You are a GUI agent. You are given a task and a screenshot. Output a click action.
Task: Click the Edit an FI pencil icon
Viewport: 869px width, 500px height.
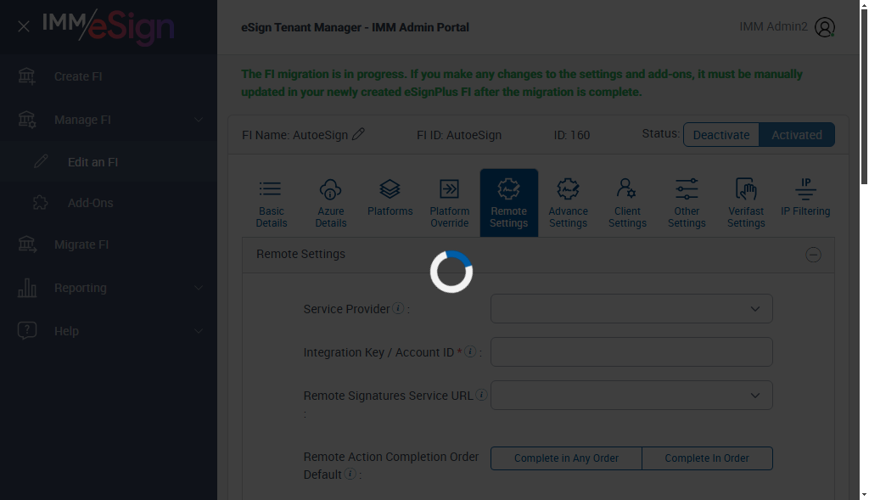[41, 161]
